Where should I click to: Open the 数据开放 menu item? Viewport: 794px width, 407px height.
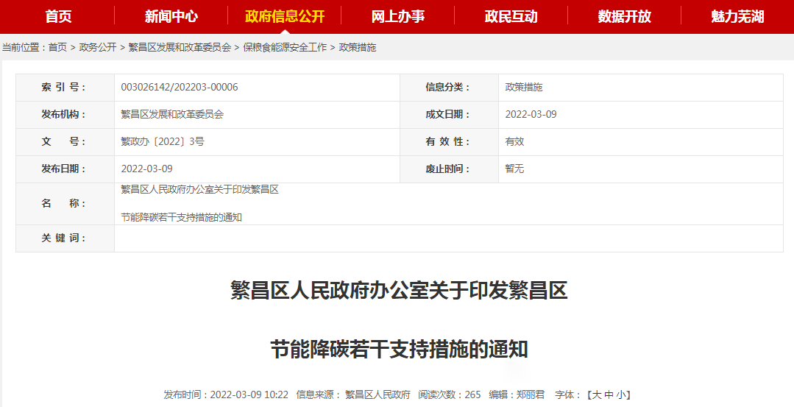click(x=624, y=16)
